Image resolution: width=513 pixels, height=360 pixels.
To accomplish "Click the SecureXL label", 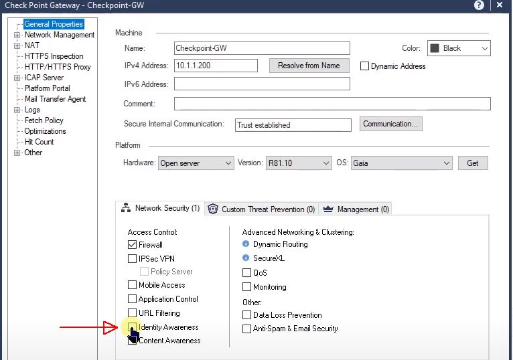I will pyautogui.click(x=269, y=258).
